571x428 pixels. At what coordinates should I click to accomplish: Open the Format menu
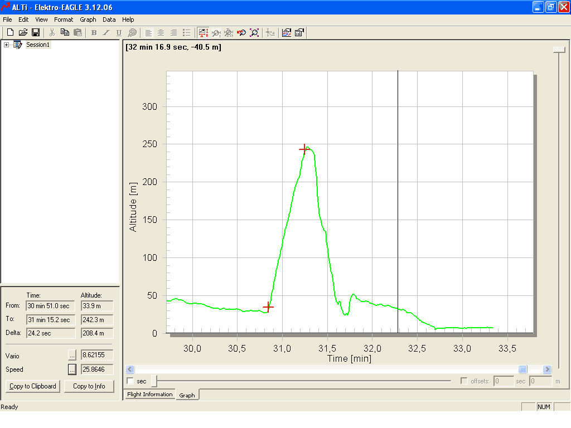(64, 20)
